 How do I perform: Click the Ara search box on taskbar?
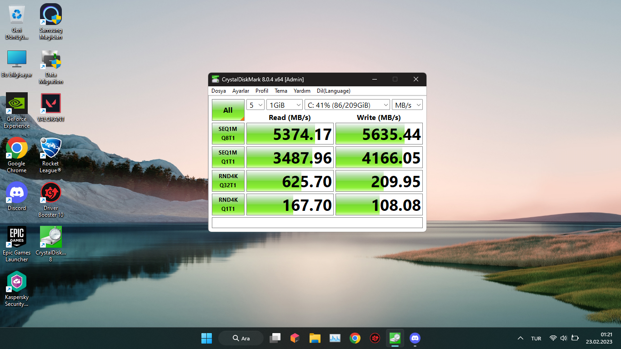click(241, 338)
